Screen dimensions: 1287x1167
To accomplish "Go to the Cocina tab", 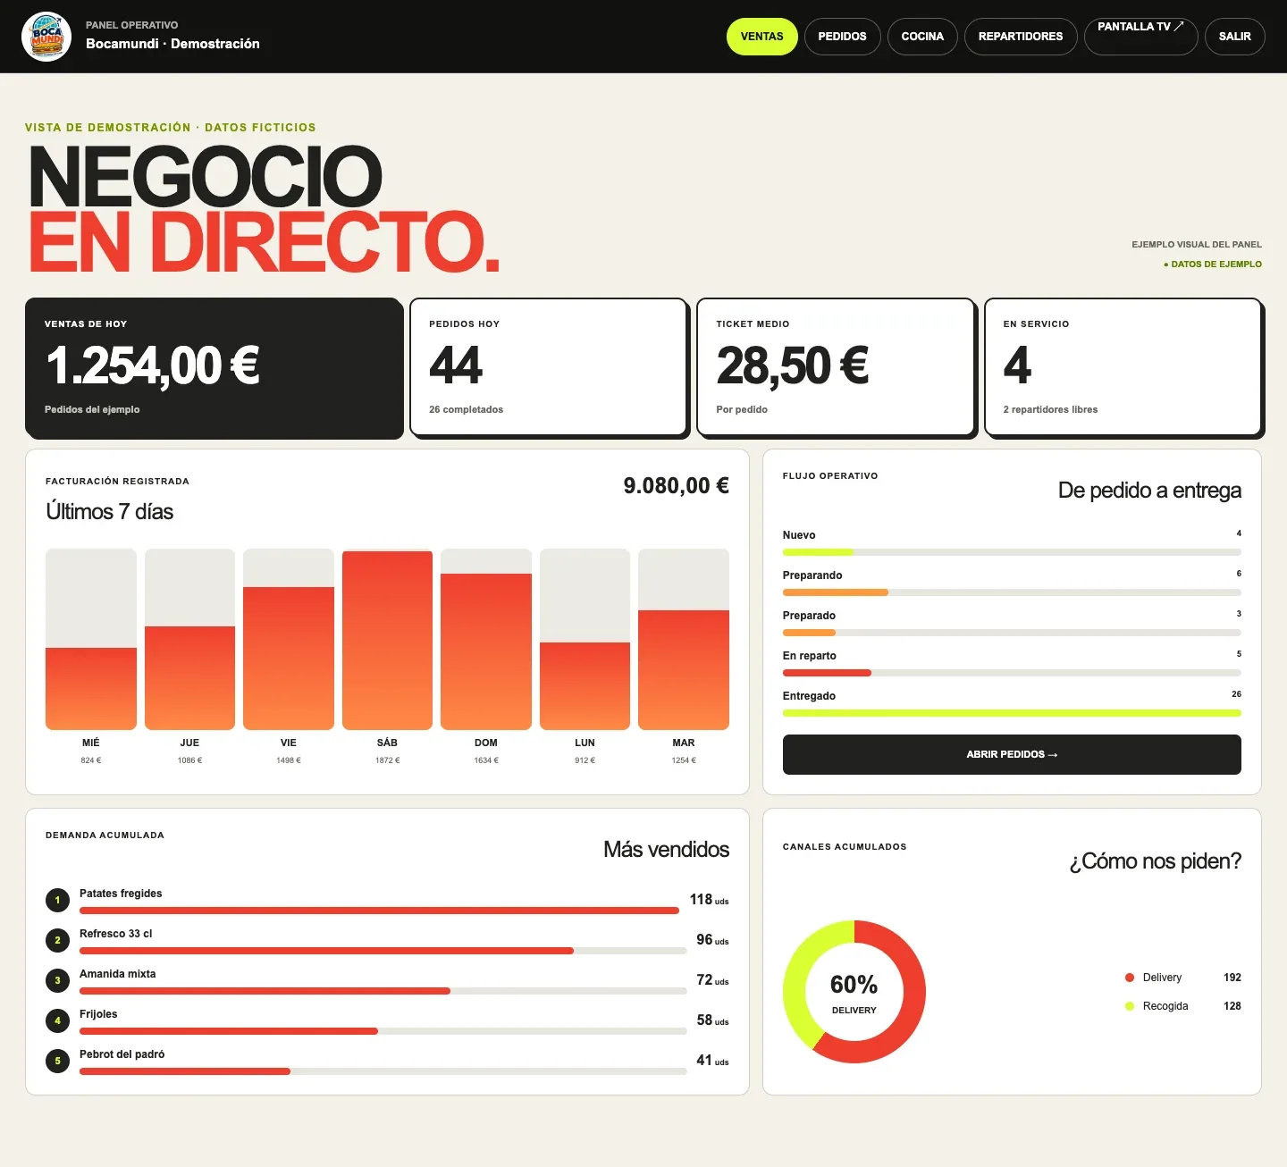I will click(922, 37).
